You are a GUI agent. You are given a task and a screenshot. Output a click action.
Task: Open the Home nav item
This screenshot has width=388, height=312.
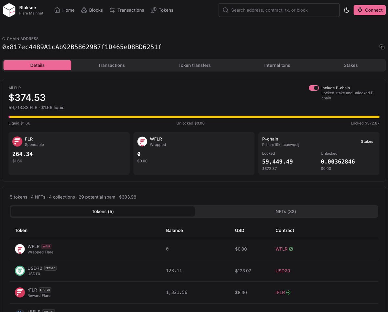pyautogui.click(x=64, y=10)
